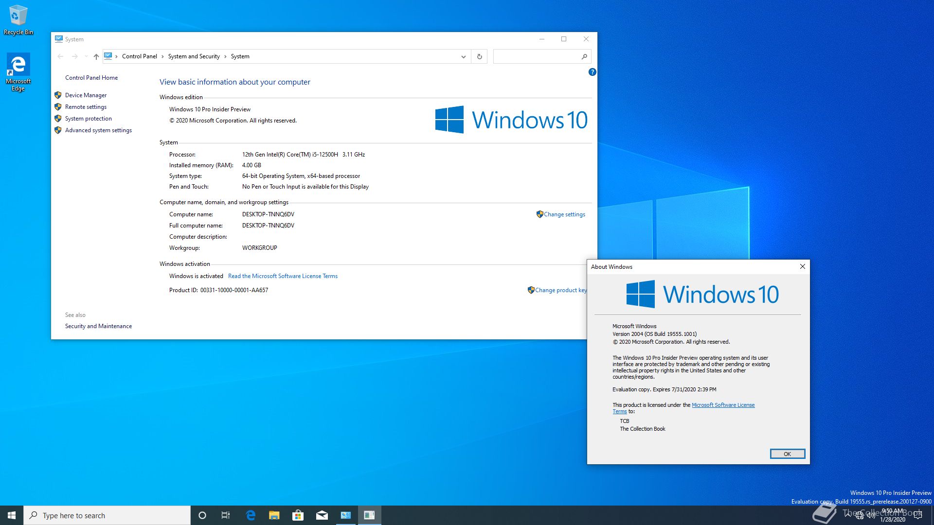934x525 pixels.
Task: Select 'Version 2004 (OS Build 19555.1001)' text
Action: (x=654, y=334)
